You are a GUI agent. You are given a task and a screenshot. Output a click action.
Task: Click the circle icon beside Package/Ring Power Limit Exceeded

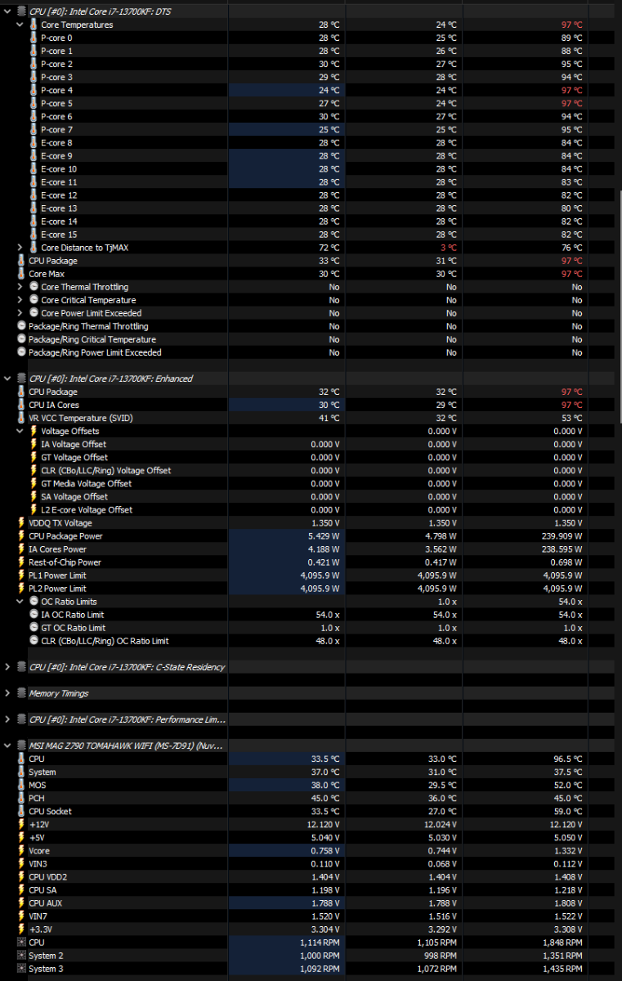(21, 352)
